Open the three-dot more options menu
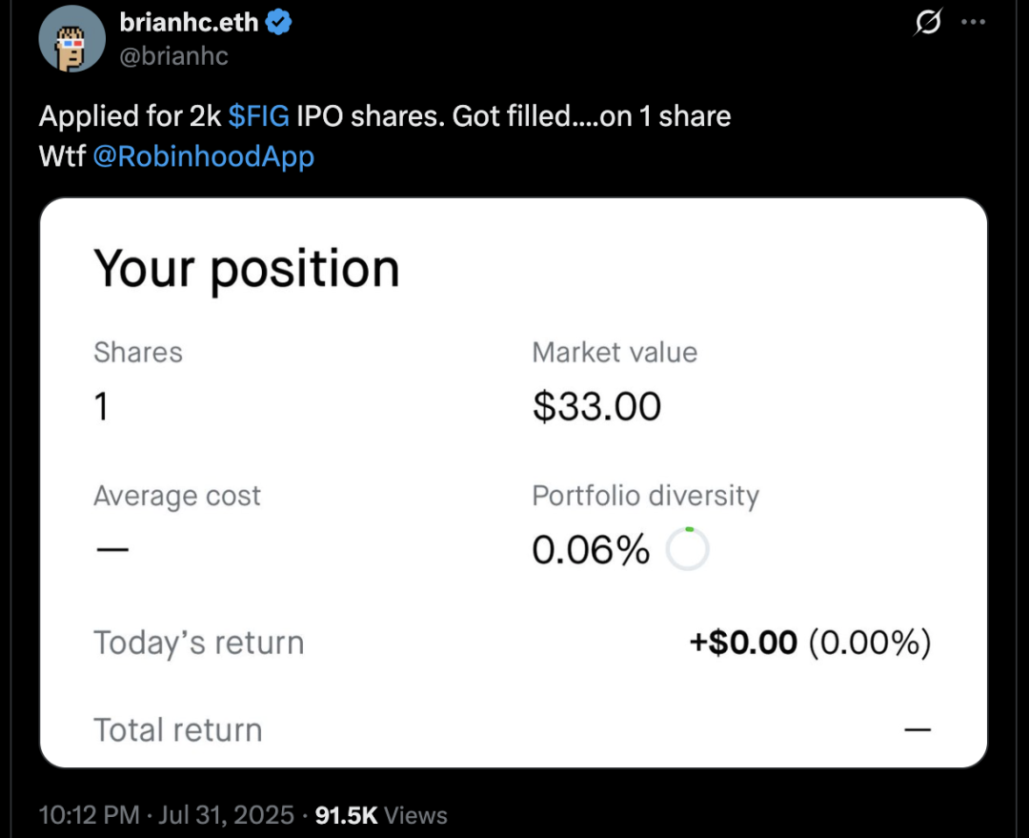1029x838 pixels. point(973,23)
